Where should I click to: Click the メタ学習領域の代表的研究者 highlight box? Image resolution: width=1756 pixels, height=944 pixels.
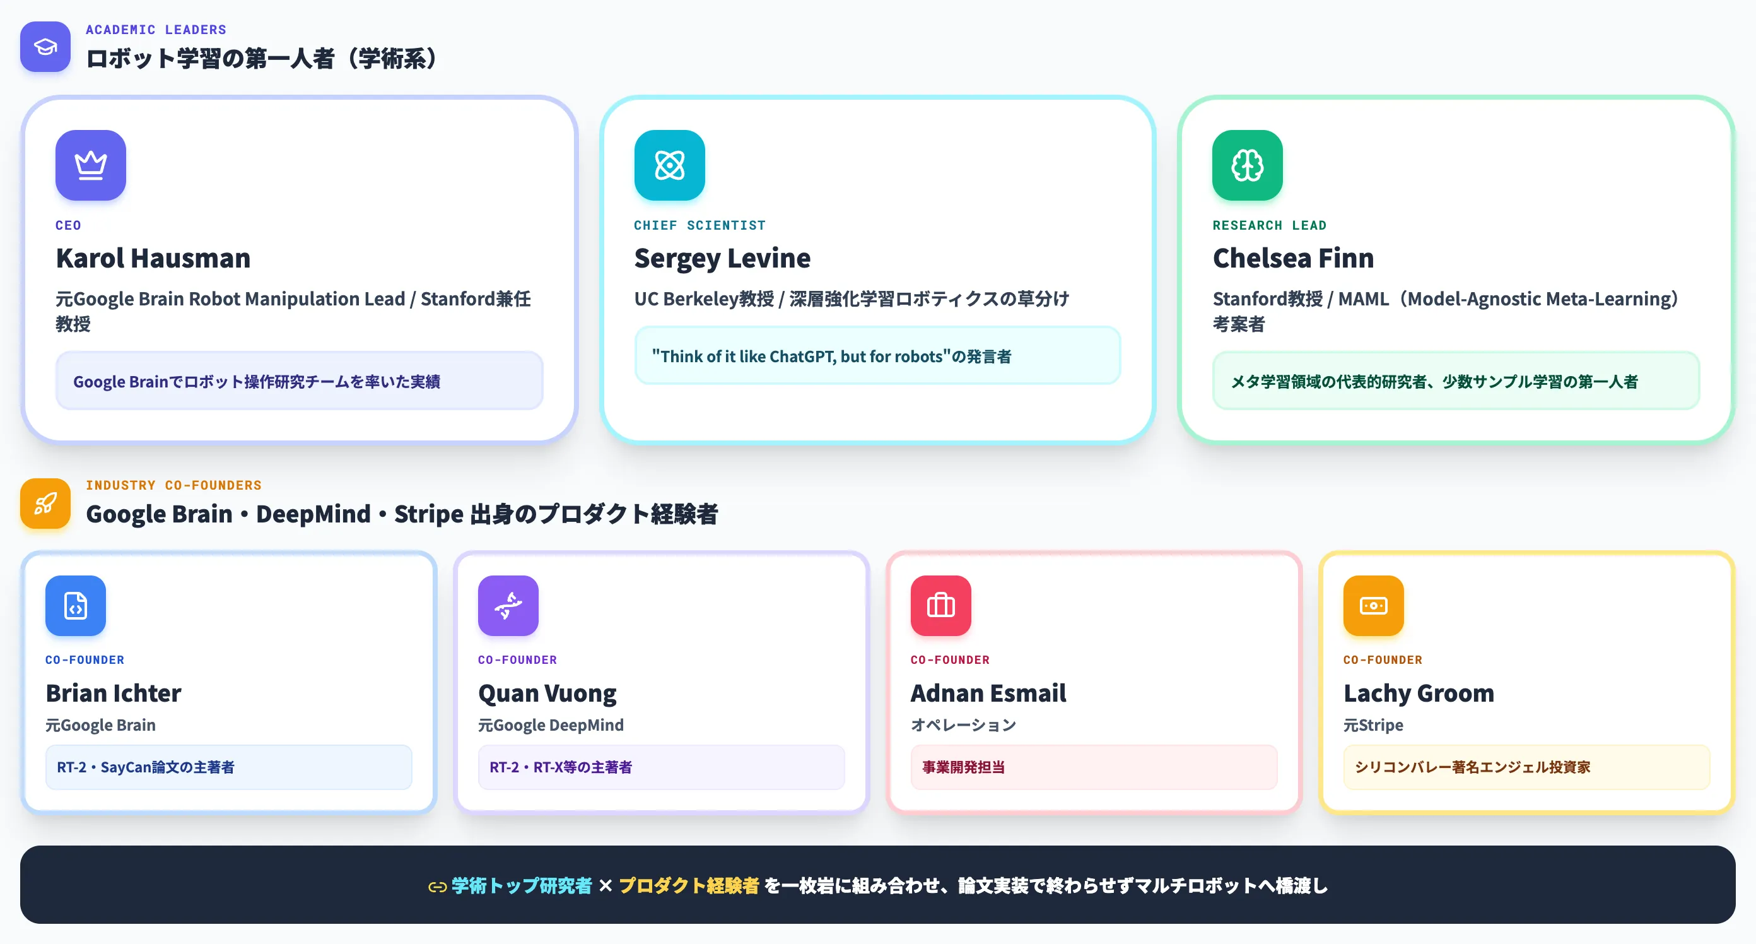(x=1456, y=381)
